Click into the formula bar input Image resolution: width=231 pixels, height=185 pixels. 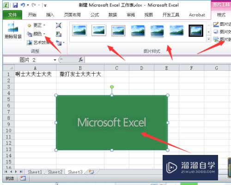158,60
